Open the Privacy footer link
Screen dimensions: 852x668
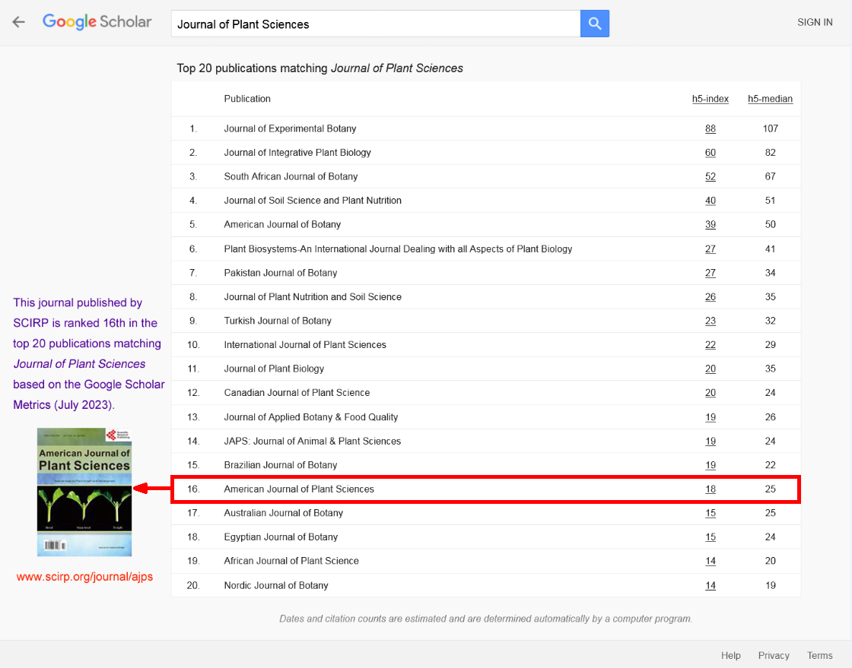click(x=774, y=655)
